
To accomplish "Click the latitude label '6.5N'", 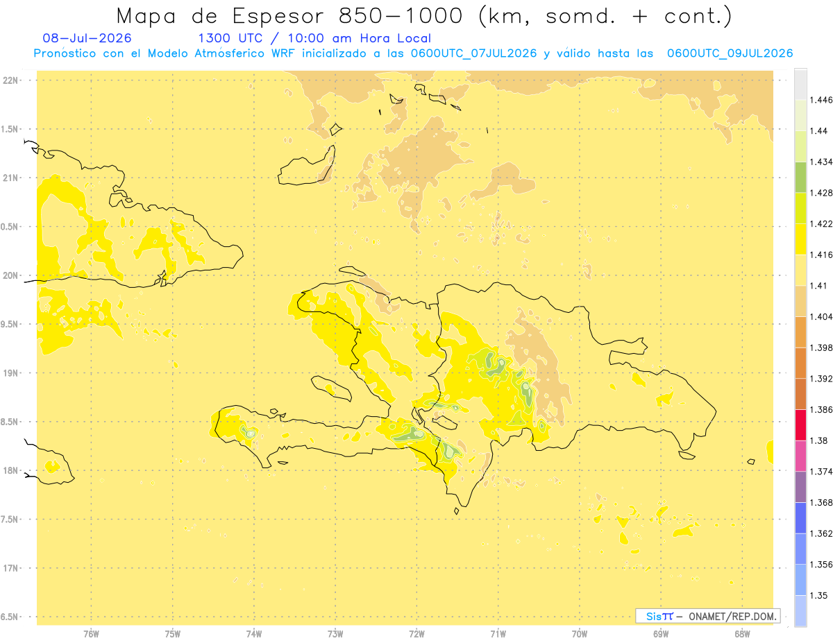I will (10, 617).
